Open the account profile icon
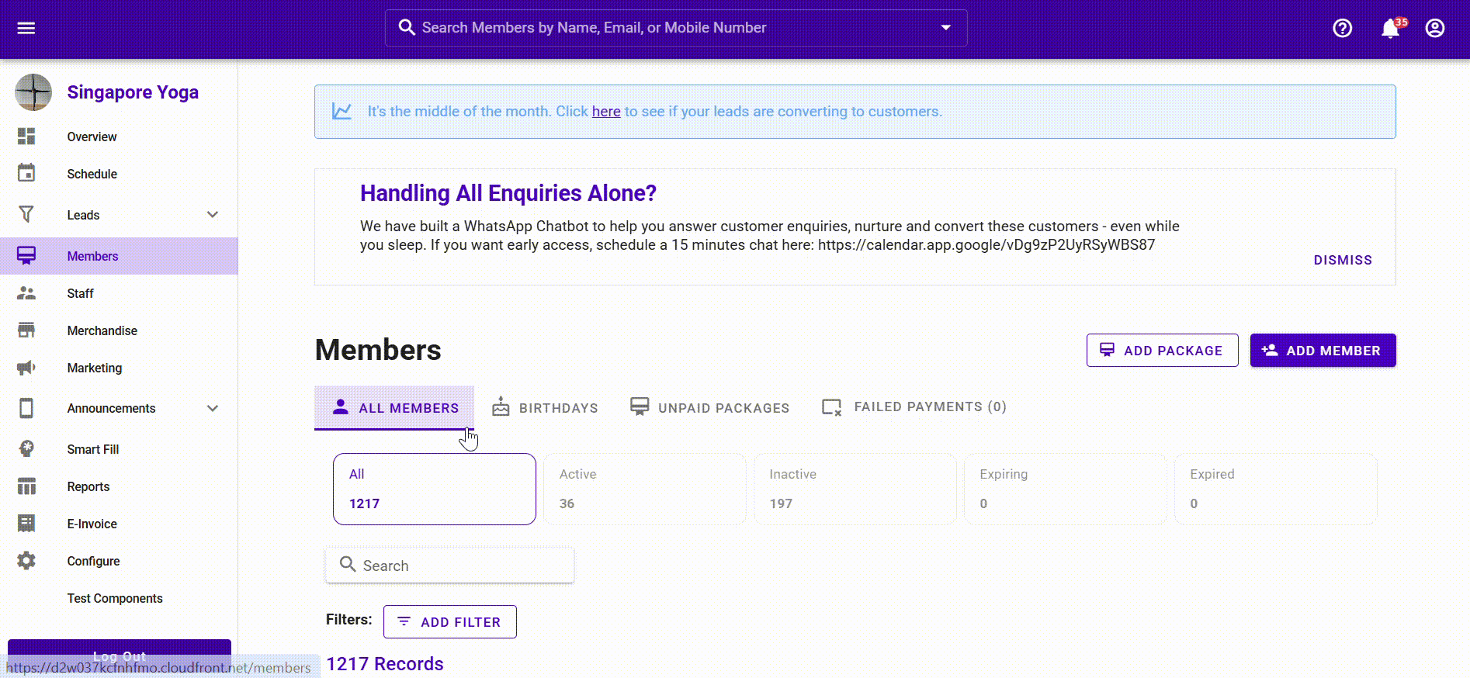The height and width of the screenshot is (678, 1470). point(1435,28)
